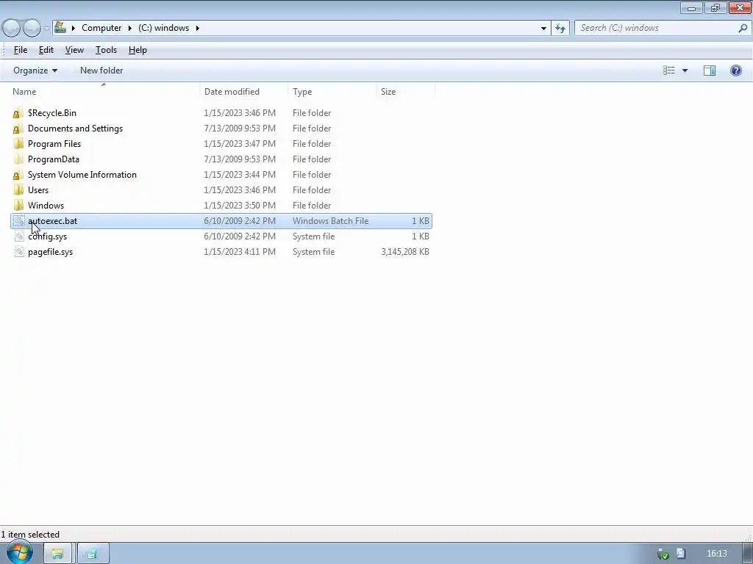Screen dimensions: 753x564
Task: Open the Windows Start orb
Action: 19,552
